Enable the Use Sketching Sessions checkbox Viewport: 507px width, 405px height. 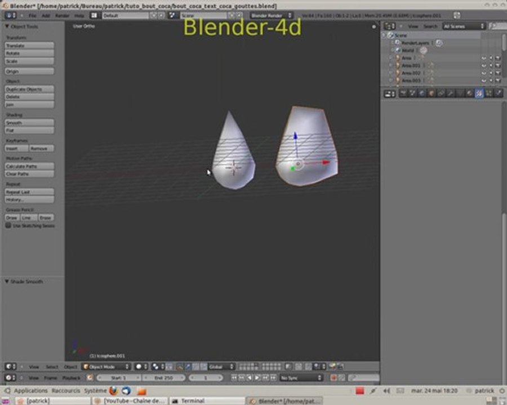pyautogui.click(x=8, y=226)
